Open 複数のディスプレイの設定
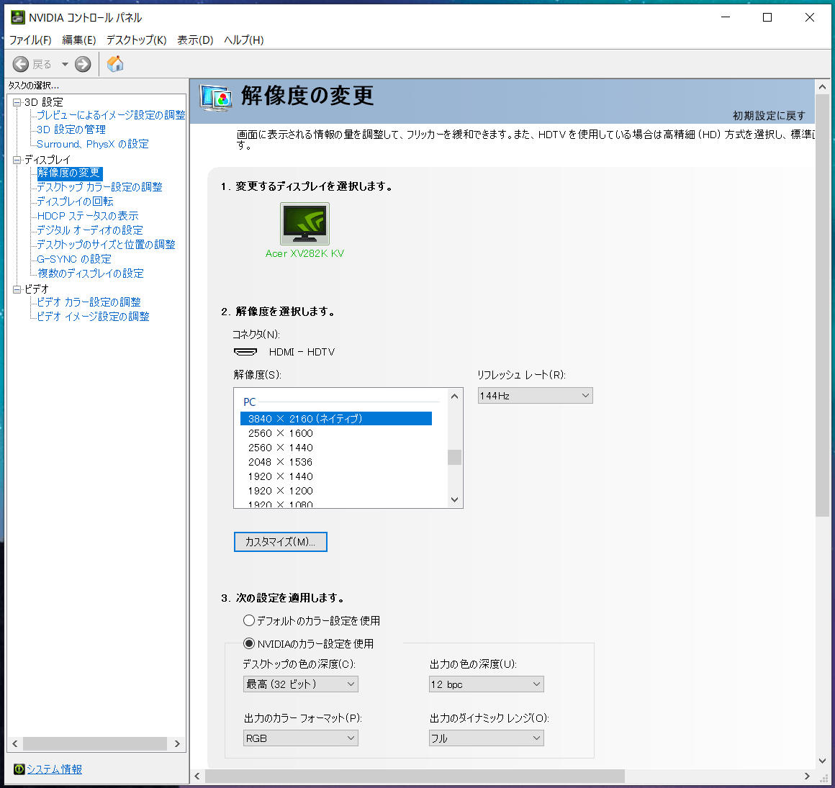The width and height of the screenshot is (835, 788). (x=90, y=273)
